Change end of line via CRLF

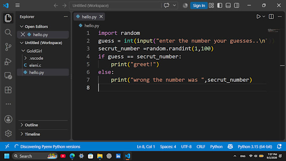pyautogui.click(x=201, y=147)
